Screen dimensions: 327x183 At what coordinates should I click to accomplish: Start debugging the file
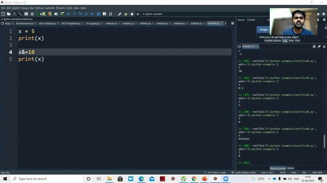point(68,14)
